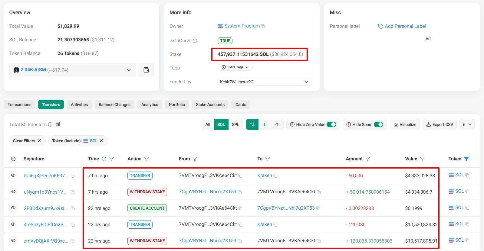484x251 pixels.
Task: Open the Time column filter funnel
Action: 112,159
